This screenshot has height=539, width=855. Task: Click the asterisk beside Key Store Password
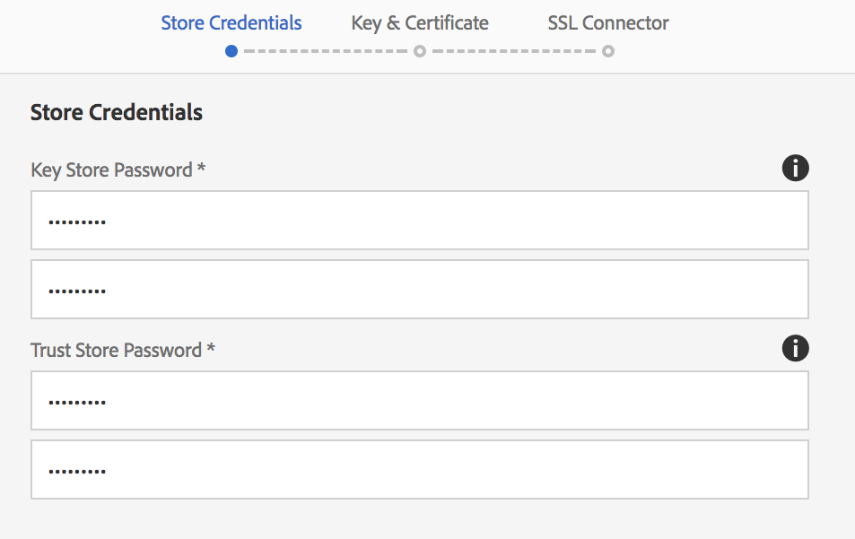coord(201,167)
